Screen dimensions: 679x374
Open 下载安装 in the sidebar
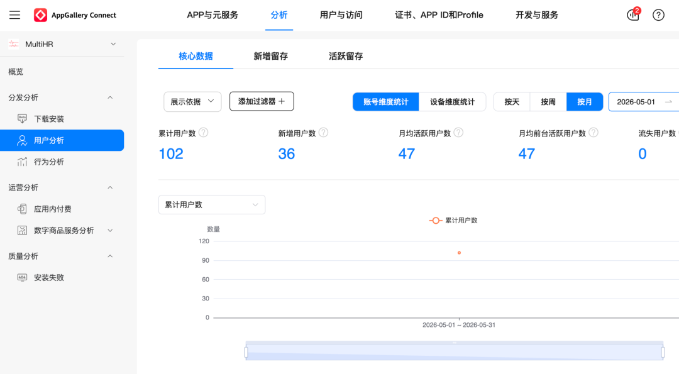49,119
